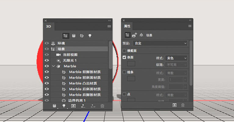Select Marble 后膨胀材质 row

79,95
